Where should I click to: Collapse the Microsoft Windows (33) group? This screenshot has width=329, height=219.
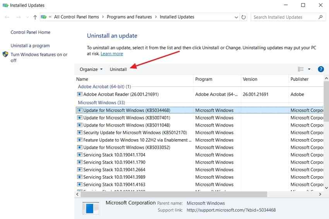(x=101, y=103)
